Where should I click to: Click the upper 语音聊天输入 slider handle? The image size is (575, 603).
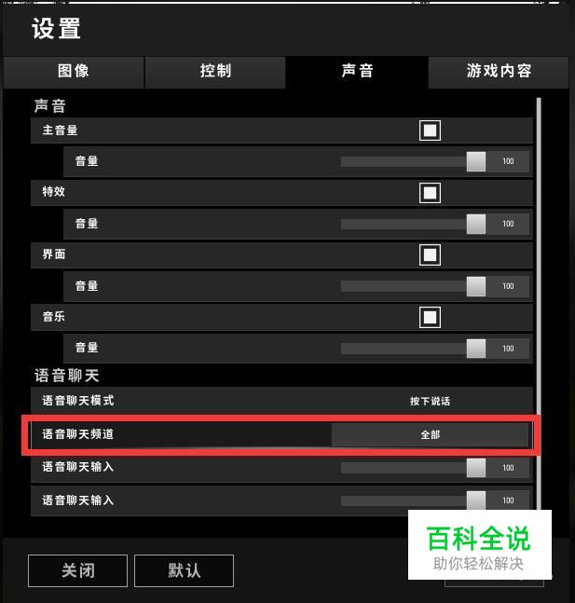[476, 468]
